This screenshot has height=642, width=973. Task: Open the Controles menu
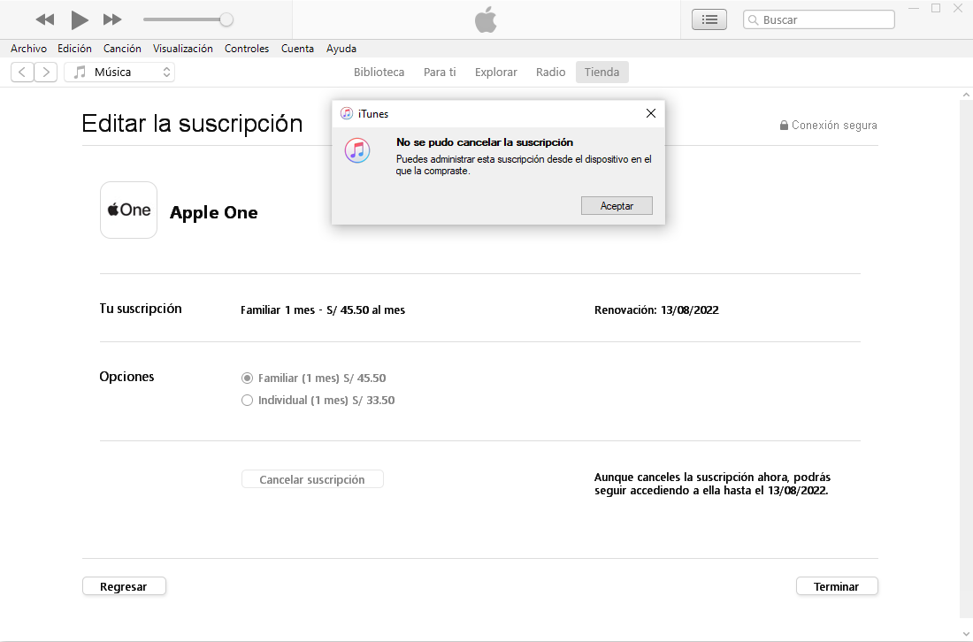pyautogui.click(x=247, y=49)
